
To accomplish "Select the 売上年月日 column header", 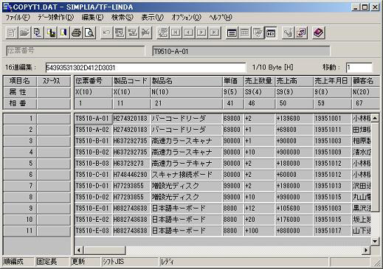I will [332, 81].
